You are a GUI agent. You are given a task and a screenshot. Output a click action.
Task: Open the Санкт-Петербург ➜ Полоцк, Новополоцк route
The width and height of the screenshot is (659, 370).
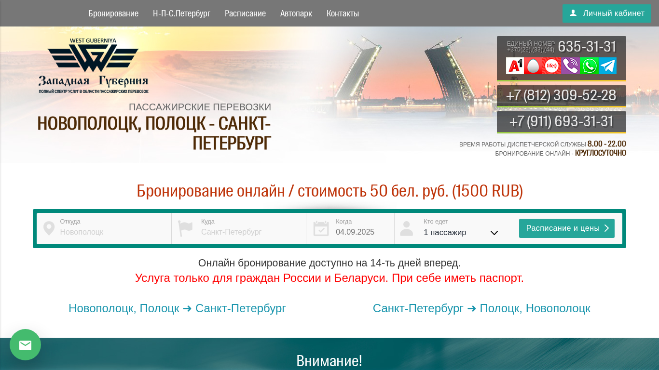pos(481,308)
